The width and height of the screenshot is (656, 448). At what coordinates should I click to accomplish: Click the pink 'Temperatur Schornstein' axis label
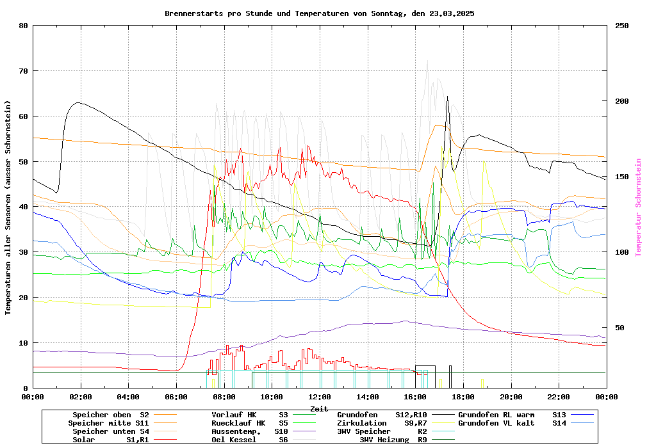(638, 207)
